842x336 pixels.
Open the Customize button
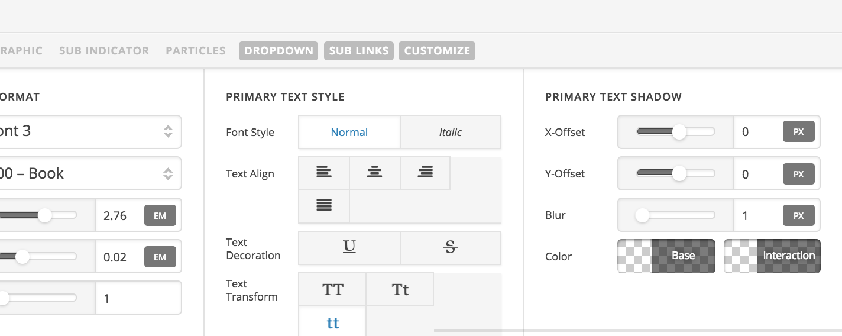(x=437, y=51)
